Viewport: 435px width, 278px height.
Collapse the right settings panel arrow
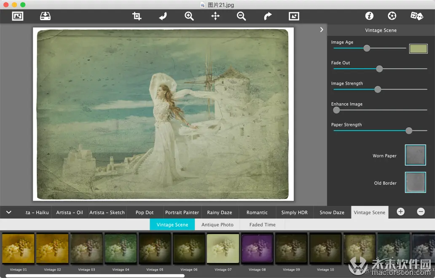pos(322,29)
